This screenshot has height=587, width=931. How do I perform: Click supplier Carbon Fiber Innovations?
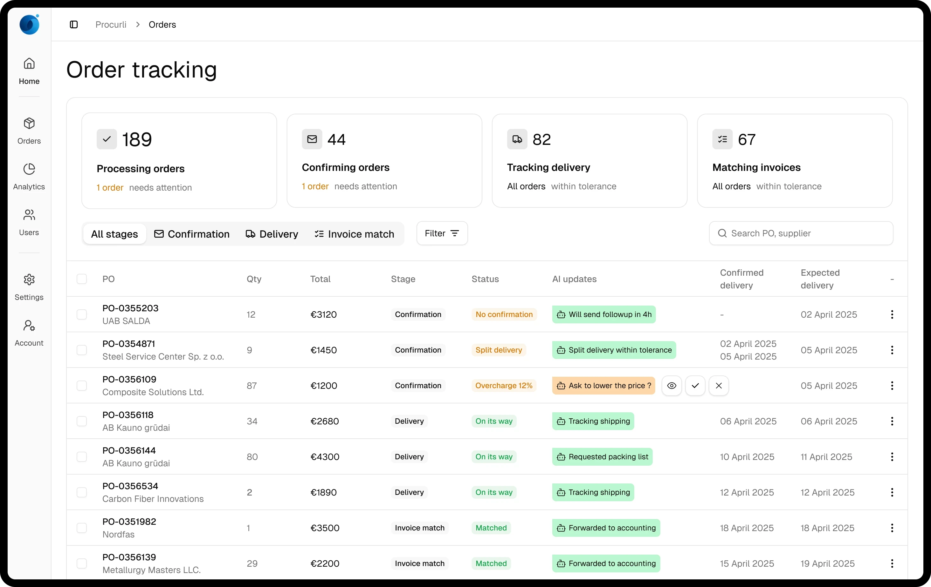[x=153, y=499]
